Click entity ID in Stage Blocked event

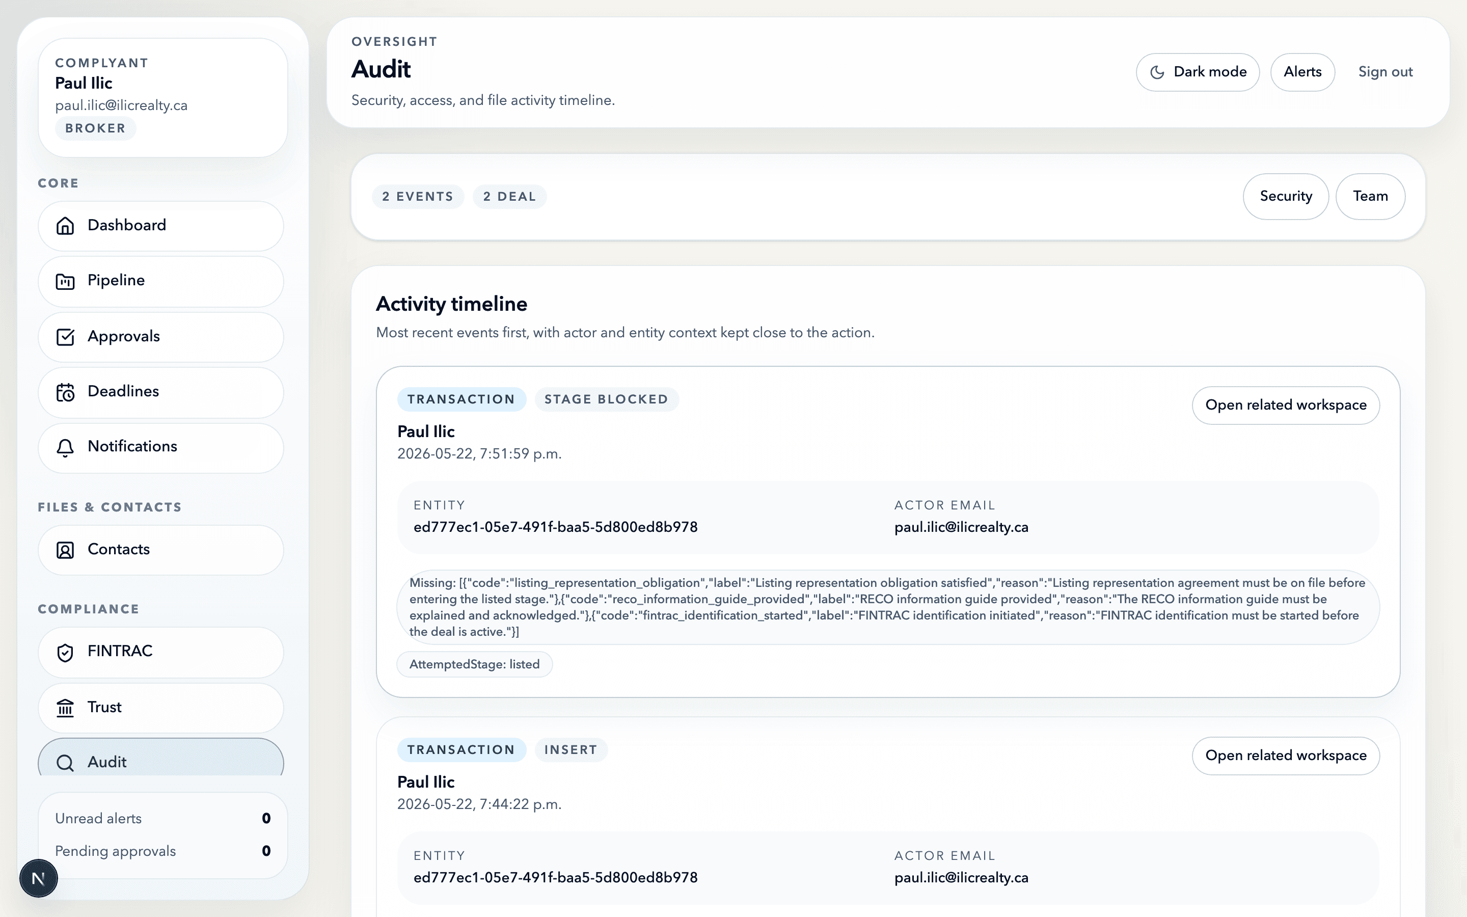pyautogui.click(x=555, y=527)
